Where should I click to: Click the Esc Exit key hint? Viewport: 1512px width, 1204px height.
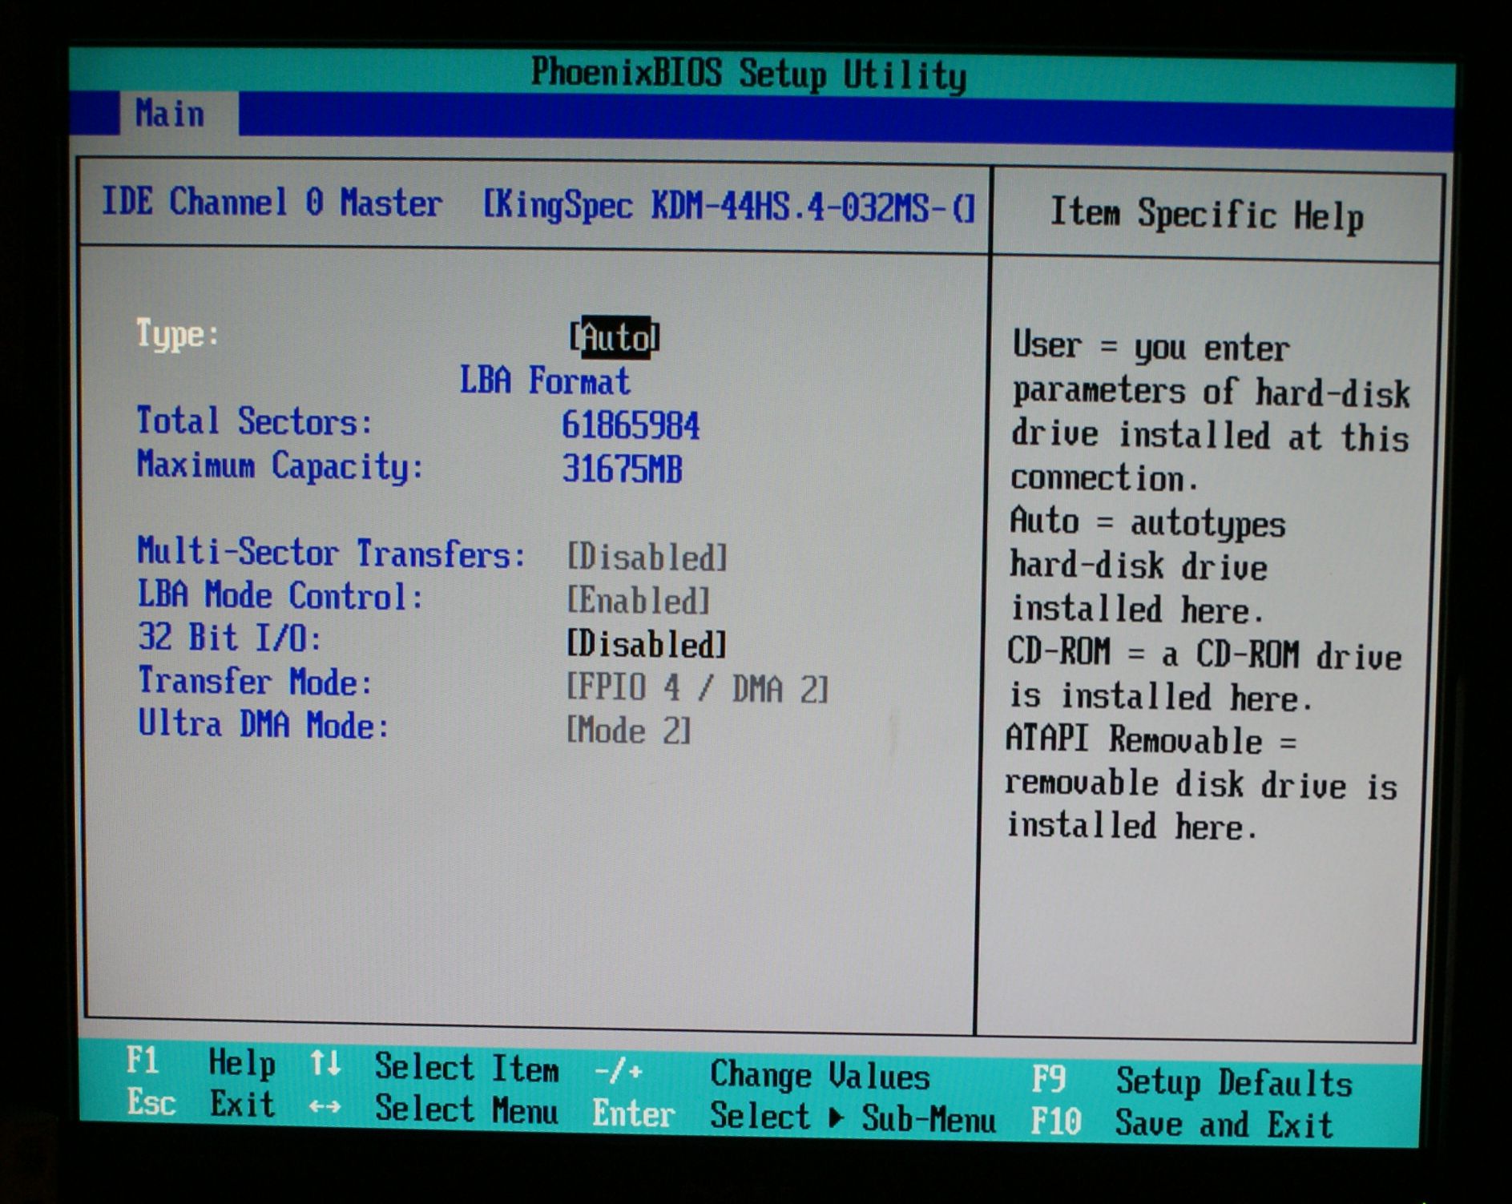(200, 1104)
